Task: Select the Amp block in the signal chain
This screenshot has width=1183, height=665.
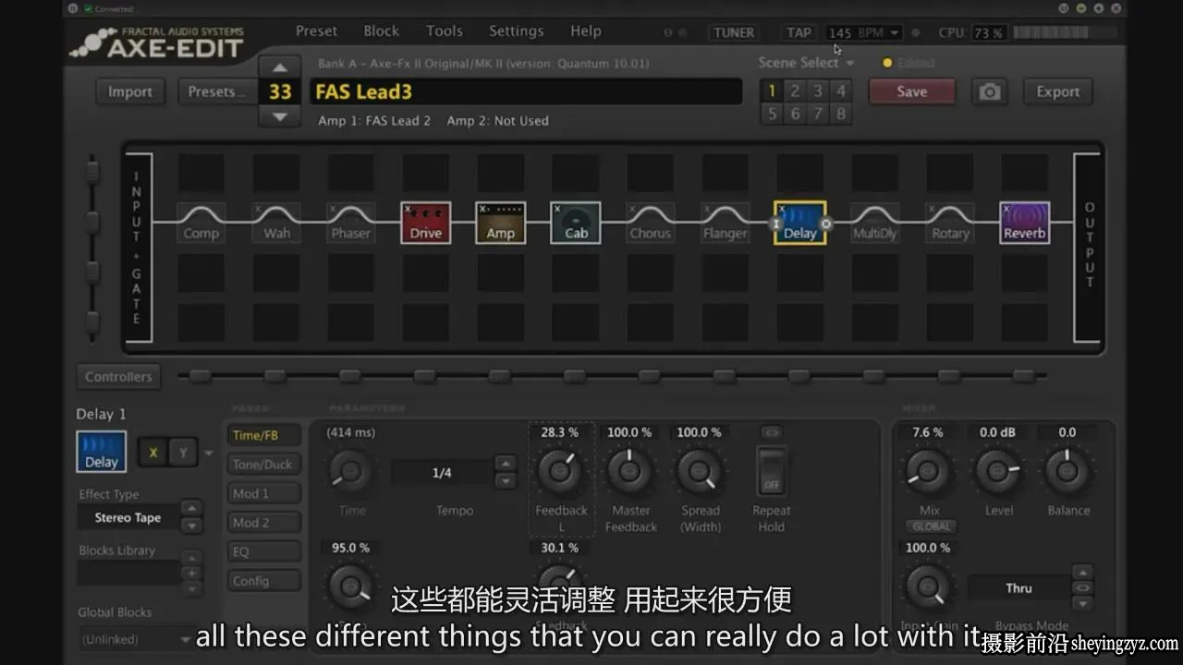Action: (500, 223)
